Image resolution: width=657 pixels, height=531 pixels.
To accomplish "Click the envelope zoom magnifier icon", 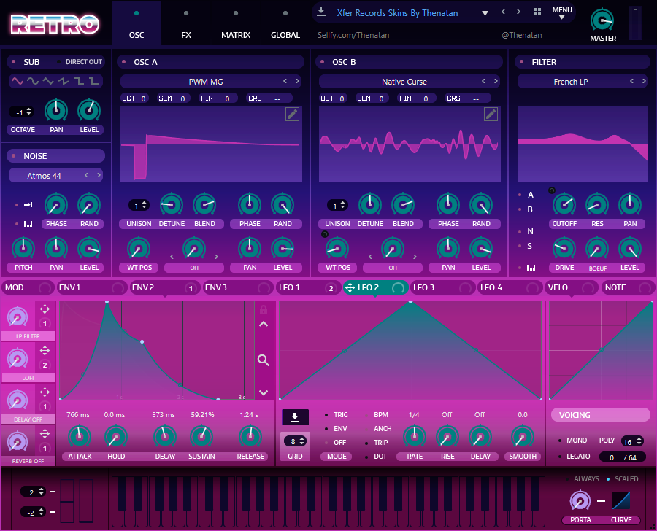I will [263, 360].
